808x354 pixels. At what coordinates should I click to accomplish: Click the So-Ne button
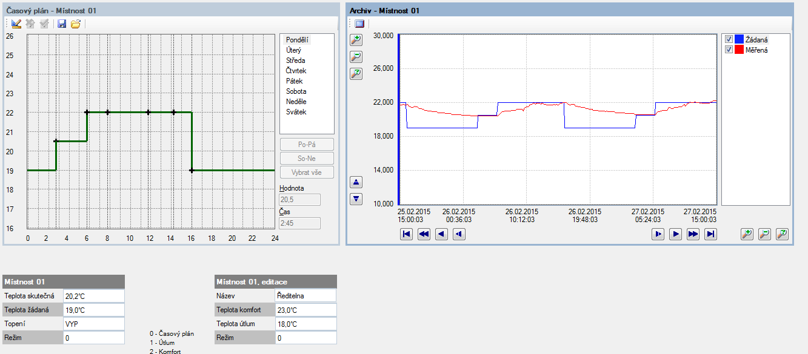[307, 159]
